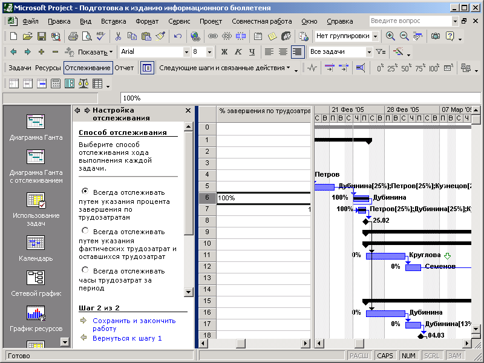The height and width of the screenshot is (363, 484).
Task: Set task to 0% complete
Action: (380, 68)
